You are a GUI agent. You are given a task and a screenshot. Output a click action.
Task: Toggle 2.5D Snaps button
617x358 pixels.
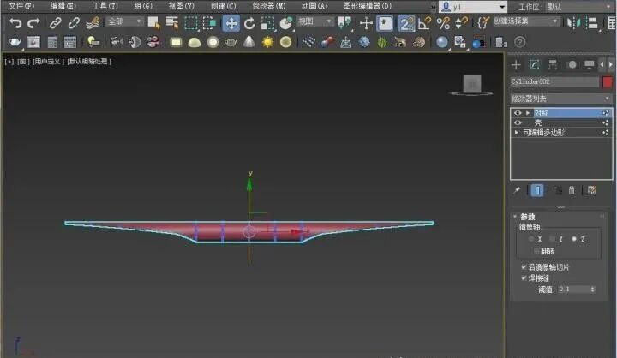click(x=405, y=23)
